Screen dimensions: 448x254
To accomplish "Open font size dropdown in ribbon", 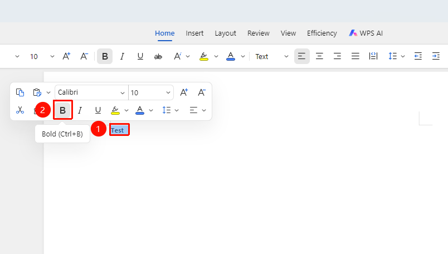I will tap(52, 56).
